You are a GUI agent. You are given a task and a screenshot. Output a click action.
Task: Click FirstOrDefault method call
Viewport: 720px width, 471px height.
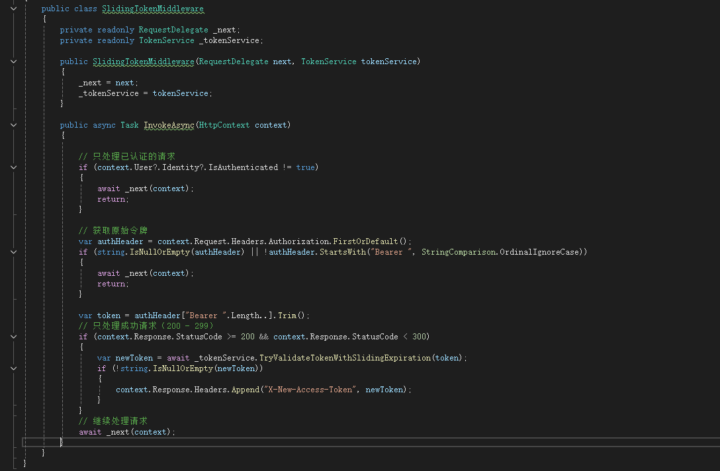coord(365,241)
